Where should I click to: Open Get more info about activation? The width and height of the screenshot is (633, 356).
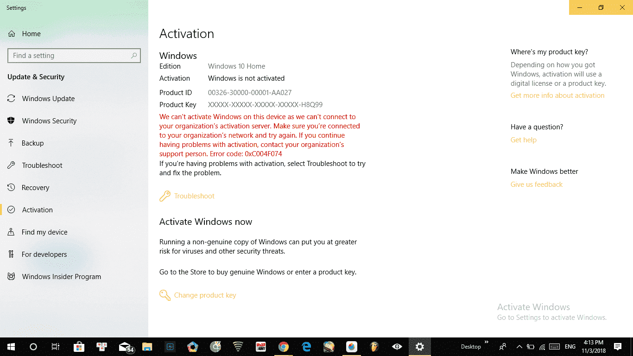pyautogui.click(x=557, y=95)
